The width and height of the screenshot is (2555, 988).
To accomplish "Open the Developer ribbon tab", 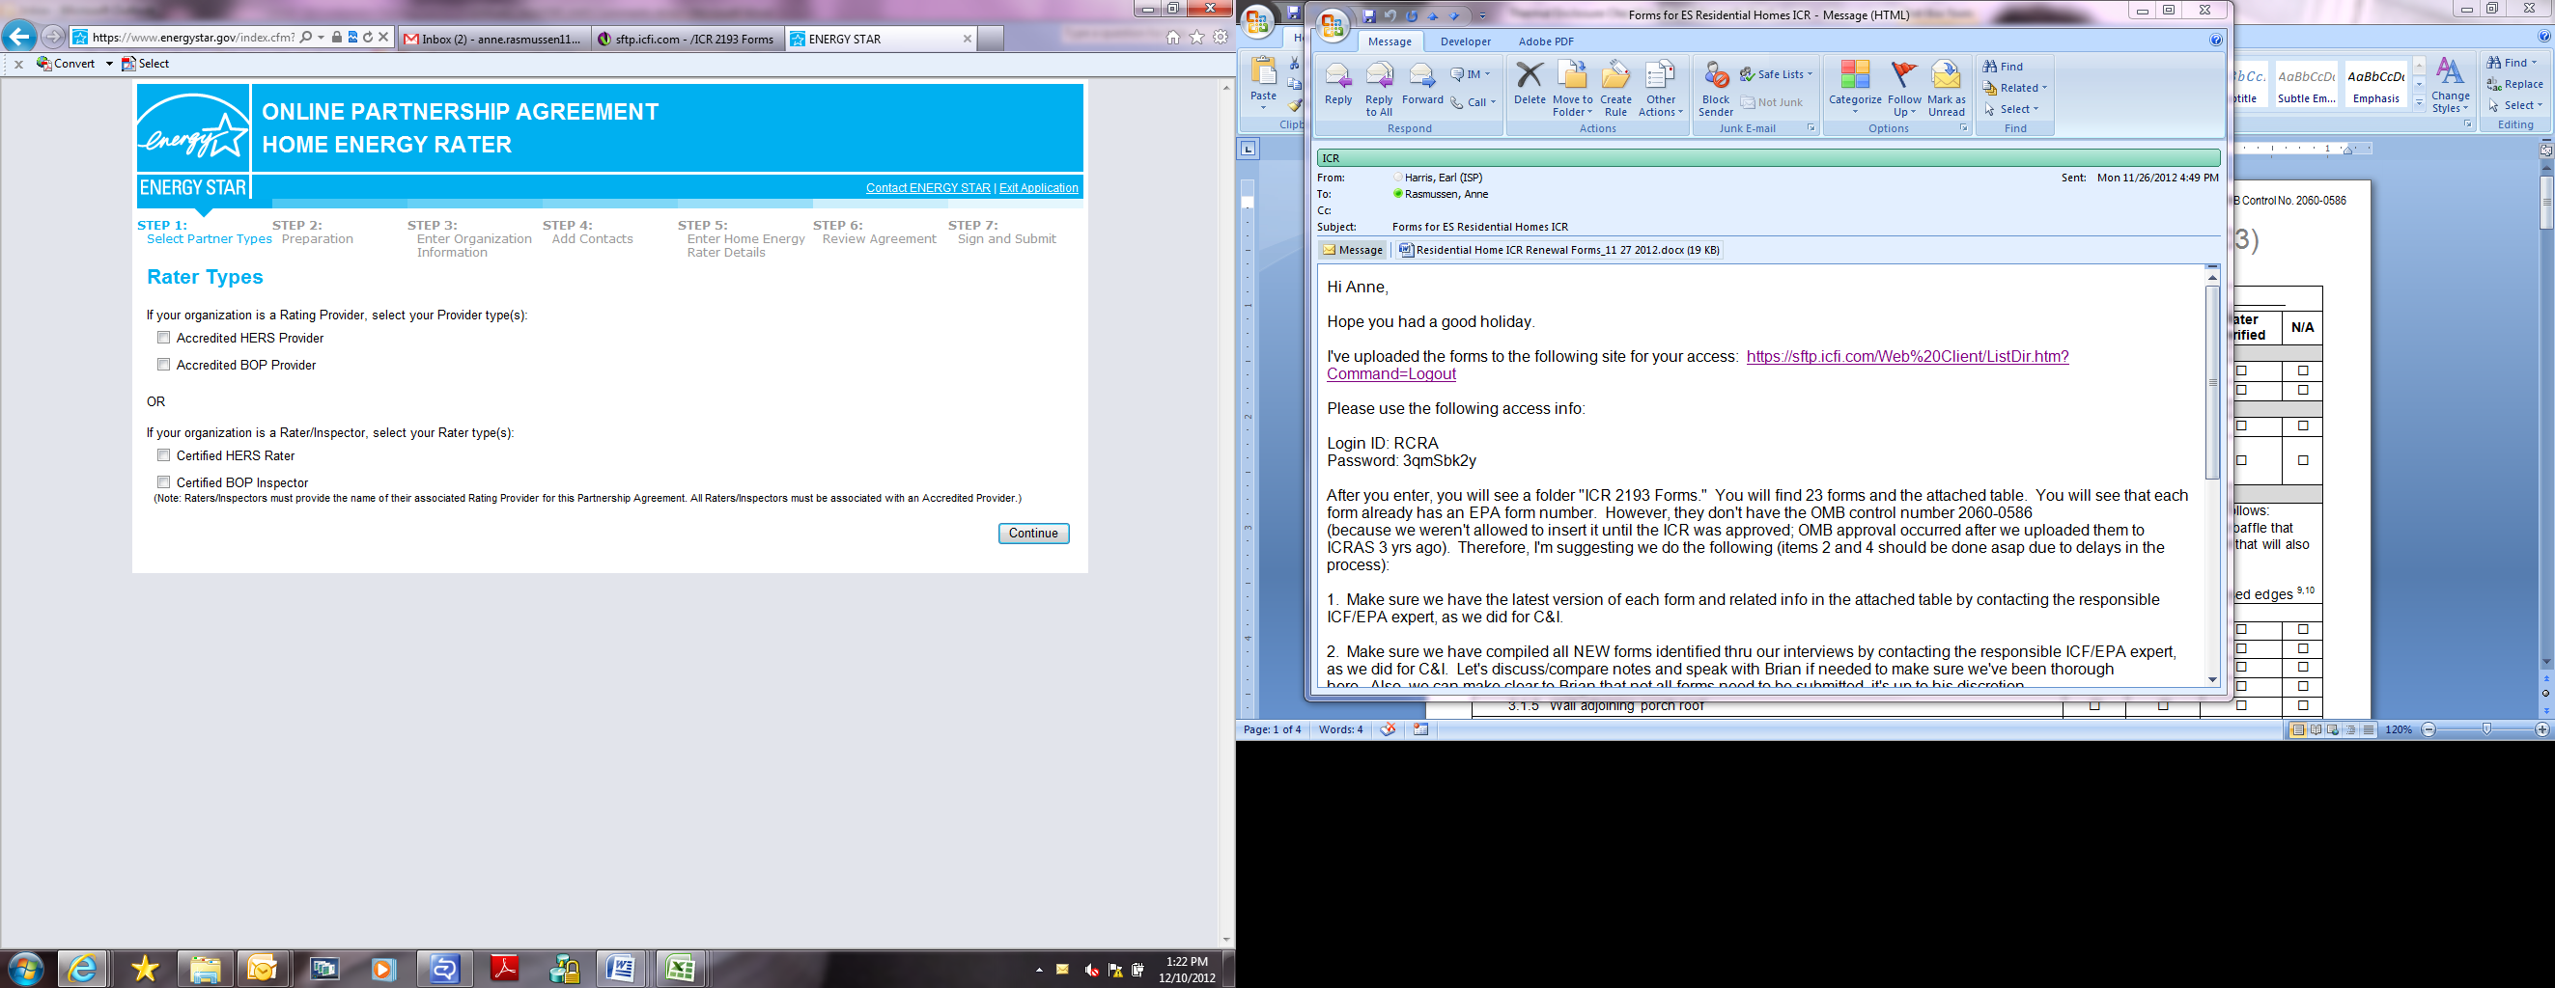I will click(x=1465, y=41).
